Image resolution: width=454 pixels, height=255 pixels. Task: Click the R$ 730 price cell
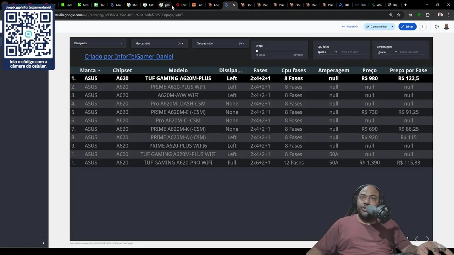tap(370, 112)
